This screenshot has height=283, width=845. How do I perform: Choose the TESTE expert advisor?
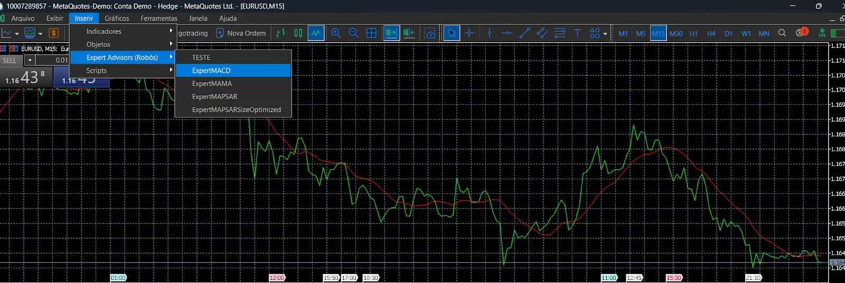pyautogui.click(x=233, y=57)
